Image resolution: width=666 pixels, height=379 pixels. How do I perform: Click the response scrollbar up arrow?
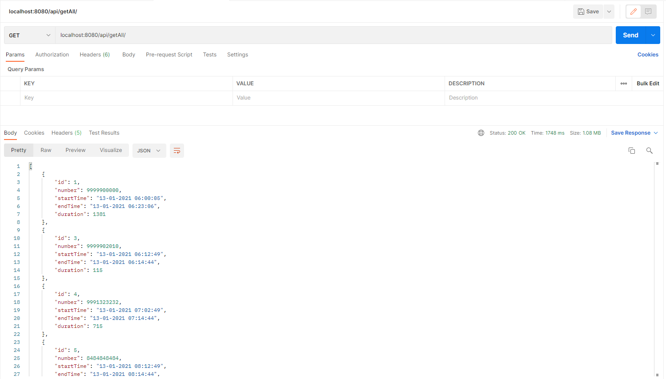(x=657, y=164)
